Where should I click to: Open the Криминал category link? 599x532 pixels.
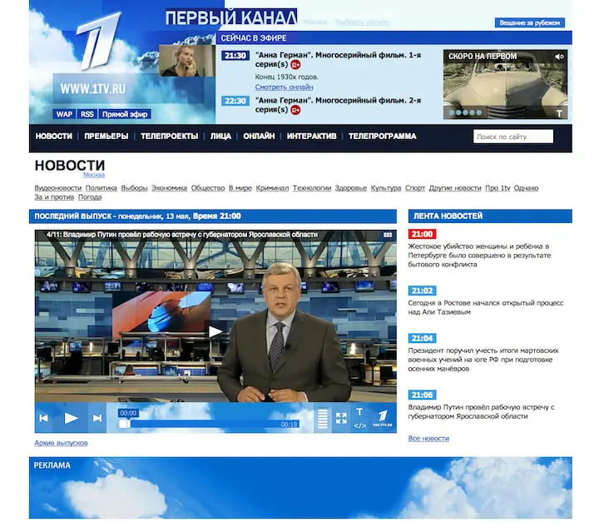(x=272, y=188)
